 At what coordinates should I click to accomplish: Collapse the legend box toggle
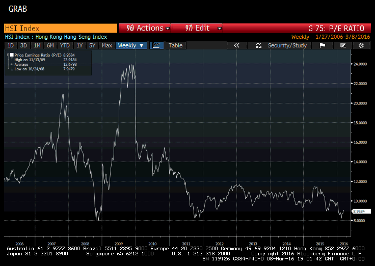8,55
